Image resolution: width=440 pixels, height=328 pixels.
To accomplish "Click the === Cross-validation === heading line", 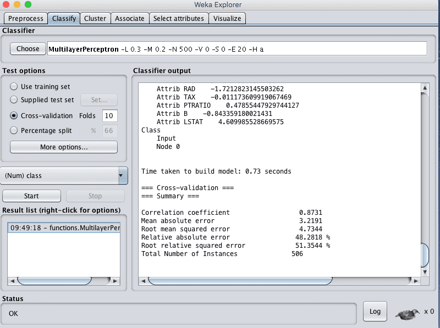I will (x=188, y=188).
